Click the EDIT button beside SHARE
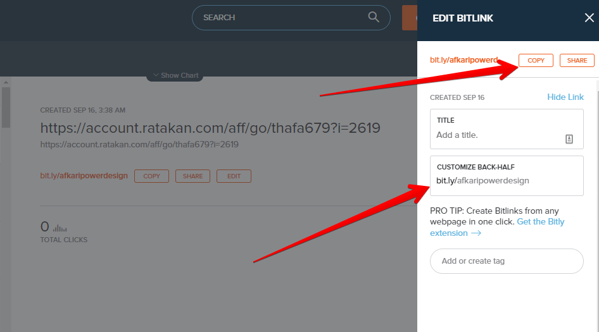 click(x=234, y=176)
